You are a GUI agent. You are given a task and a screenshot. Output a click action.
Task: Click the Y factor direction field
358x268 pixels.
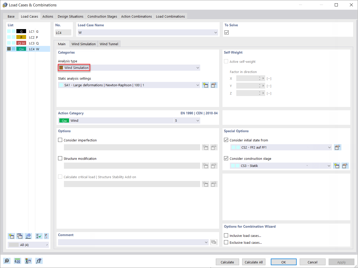coord(251,86)
